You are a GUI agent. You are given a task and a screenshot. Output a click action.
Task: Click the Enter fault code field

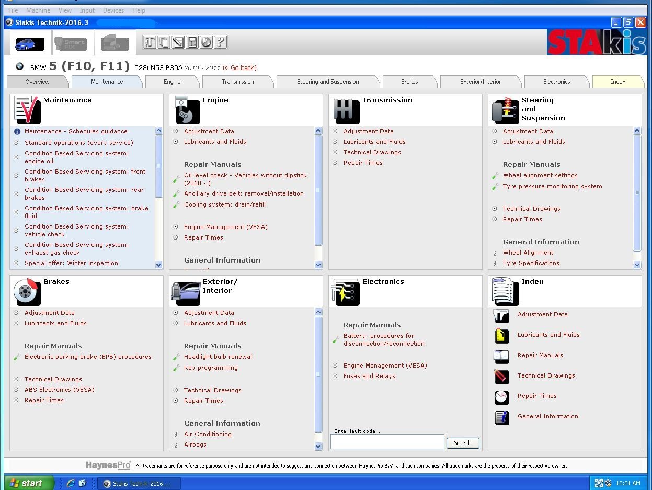coord(387,442)
